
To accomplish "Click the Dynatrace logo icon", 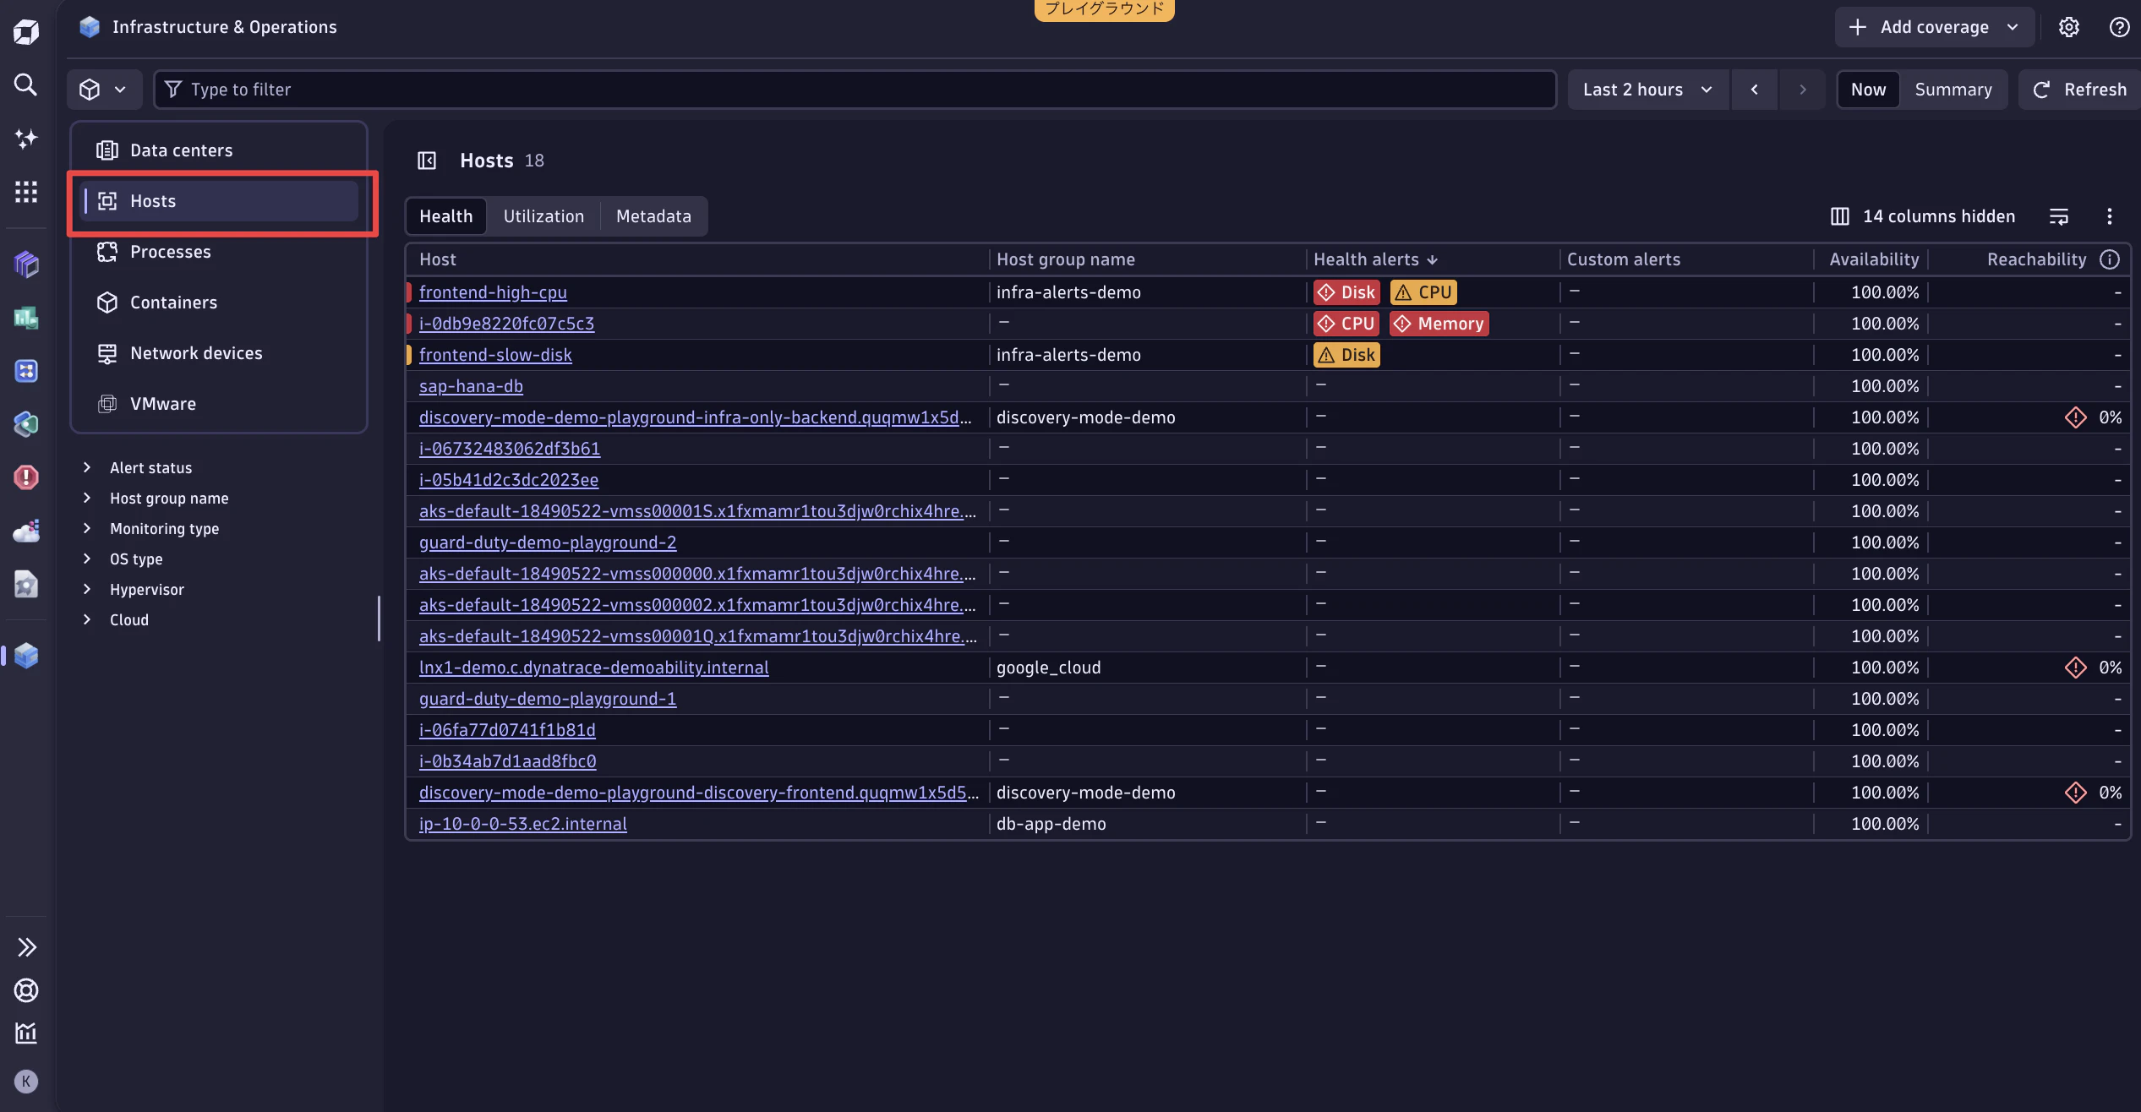I will (26, 32).
